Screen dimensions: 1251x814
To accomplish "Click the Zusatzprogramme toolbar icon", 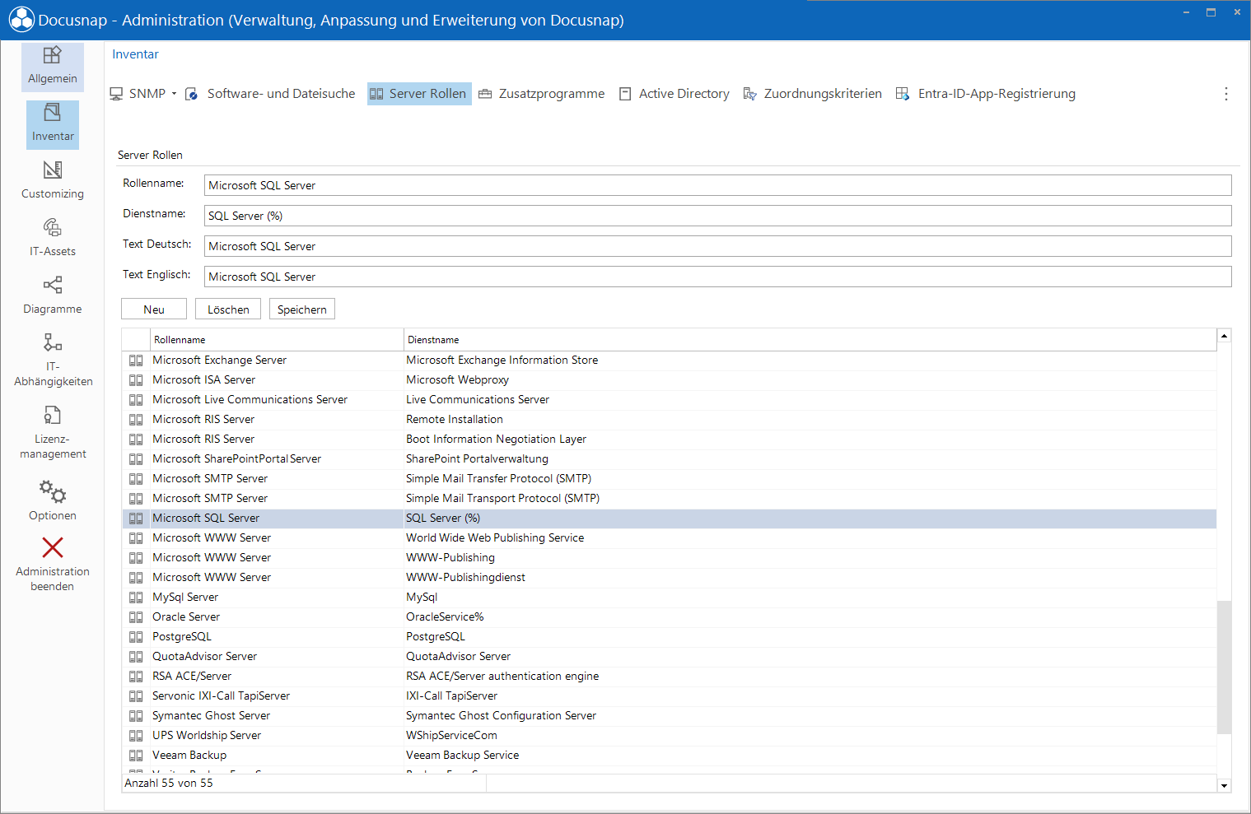I will (x=485, y=94).
